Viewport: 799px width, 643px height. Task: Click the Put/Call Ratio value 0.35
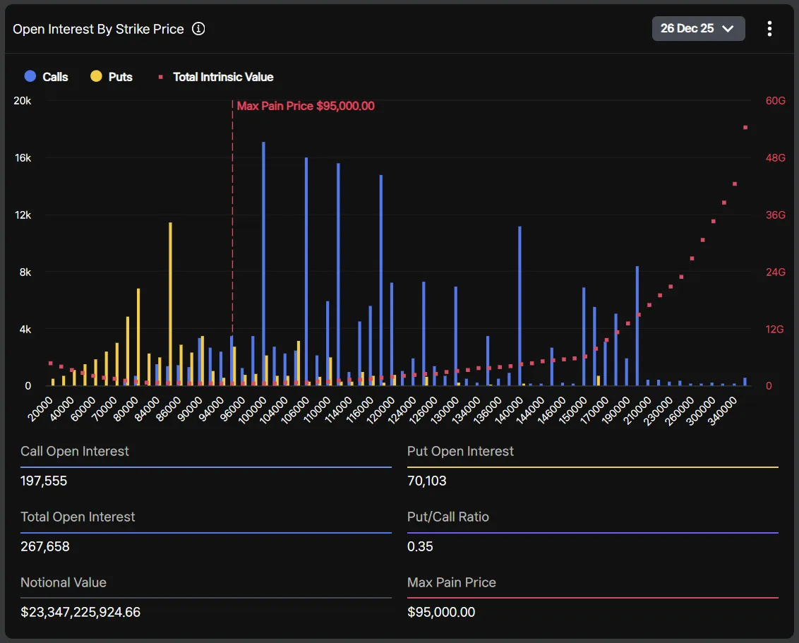420,547
